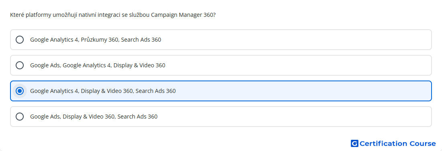Click 'Které platformy' at start of the question

click(30, 15)
